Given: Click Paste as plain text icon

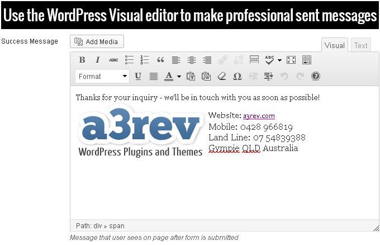Looking at the screenshot, I should click(x=191, y=76).
